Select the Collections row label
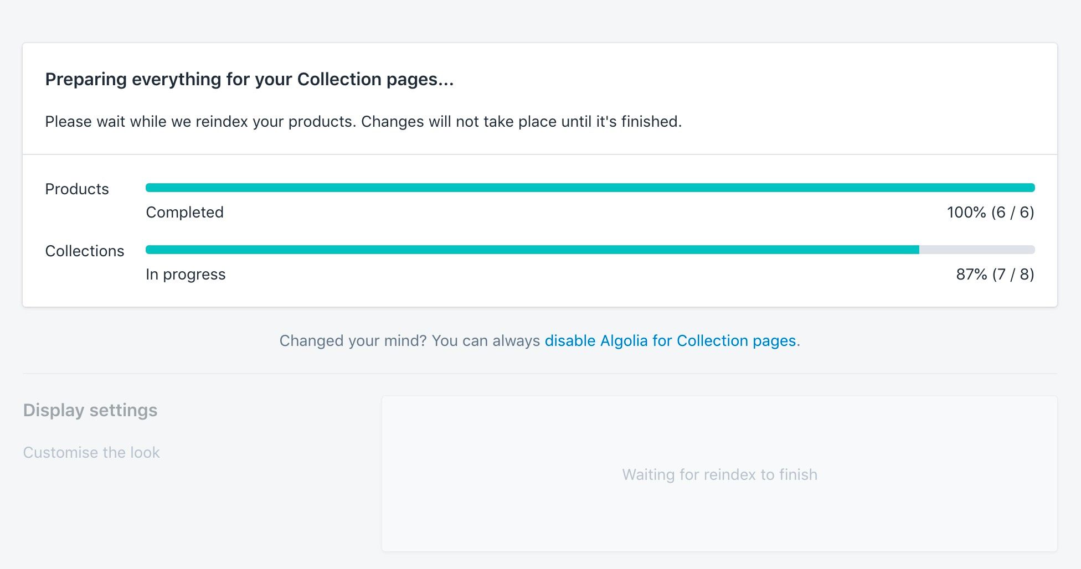 pos(85,251)
